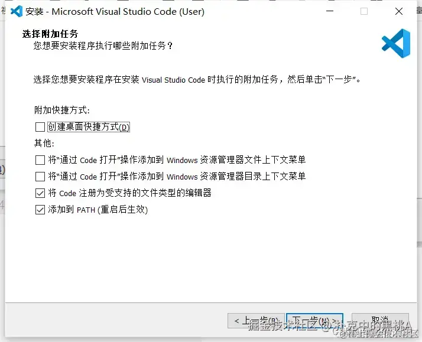The image size is (422, 342).
Task: Go back with the 上一步 button
Action: point(256,321)
